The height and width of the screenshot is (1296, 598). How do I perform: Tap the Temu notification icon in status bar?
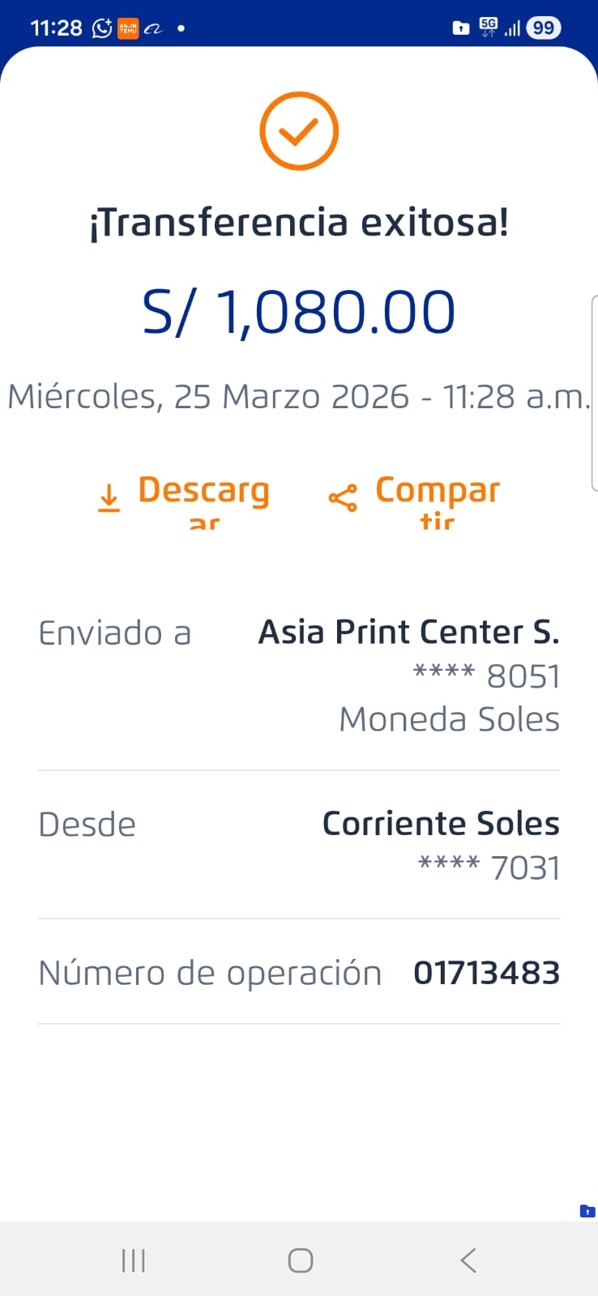tap(128, 28)
